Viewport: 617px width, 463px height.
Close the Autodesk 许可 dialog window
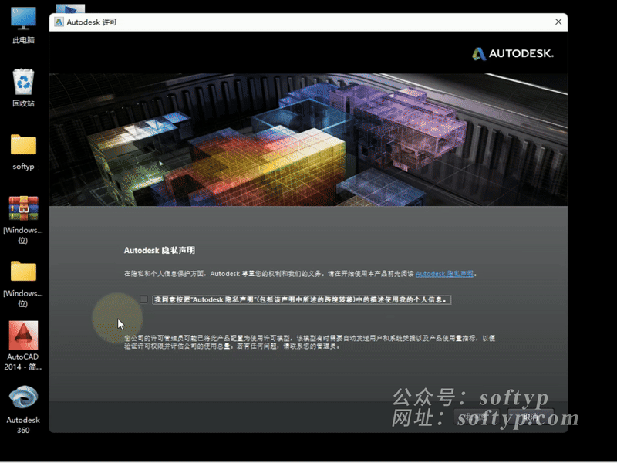558,22
